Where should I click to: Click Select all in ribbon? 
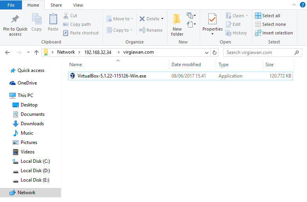pyautogui.click(x=267, y=16)
